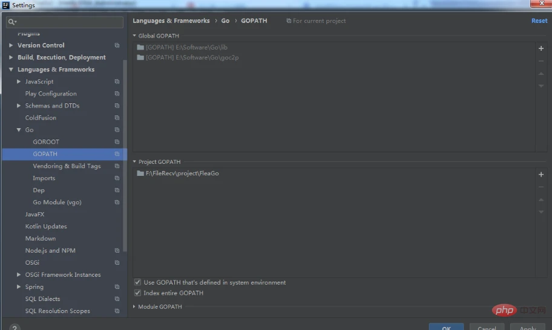
Task: Click the move down arrow in Project GOPATH
Action: pyautogui.click(x=541, y=212)
